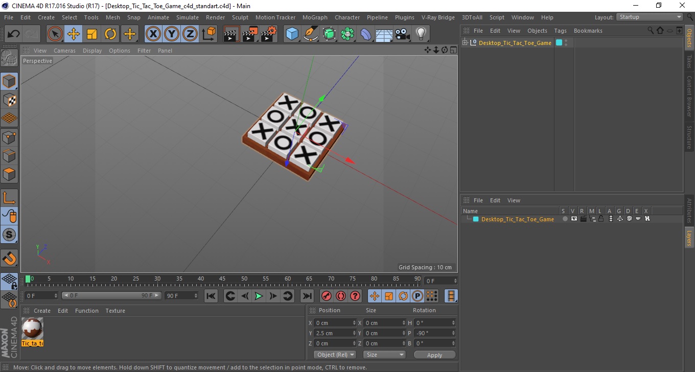Click the Make Editable icon
695x372 pixels.
pyautogui.click(x=9, y=58)
